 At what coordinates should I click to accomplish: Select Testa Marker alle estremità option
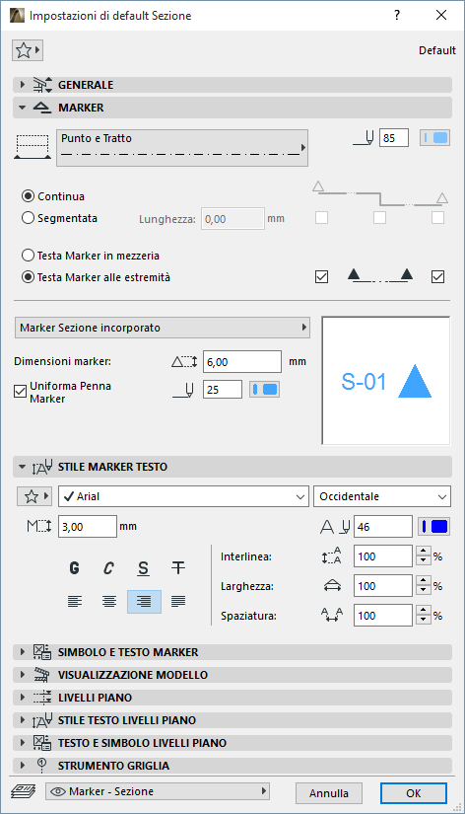click(28, 277)
